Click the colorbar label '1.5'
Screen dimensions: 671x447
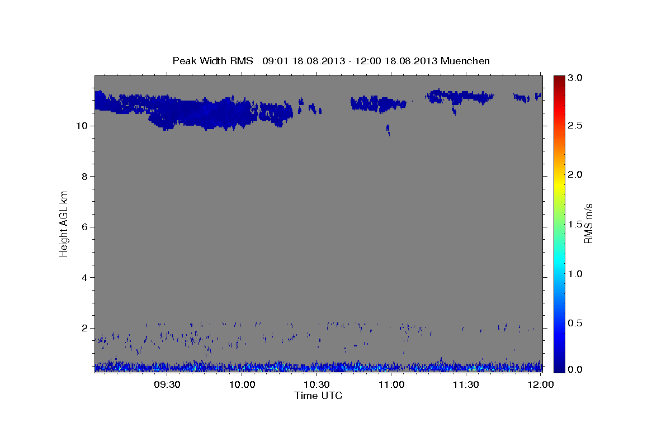pos(575,224)
